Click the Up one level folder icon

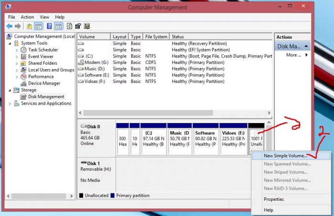pos(29,26)
